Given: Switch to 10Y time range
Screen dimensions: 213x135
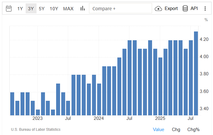Looking at the screenshot, I should coord(54,8).
